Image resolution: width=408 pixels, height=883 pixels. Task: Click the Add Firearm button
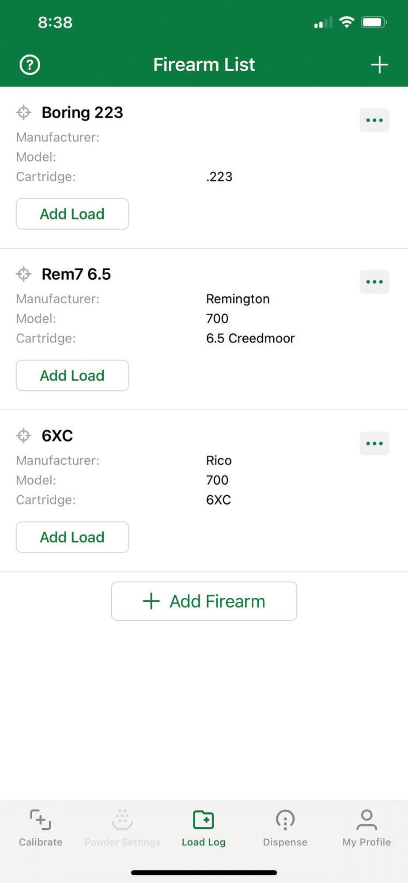(204, 601)
